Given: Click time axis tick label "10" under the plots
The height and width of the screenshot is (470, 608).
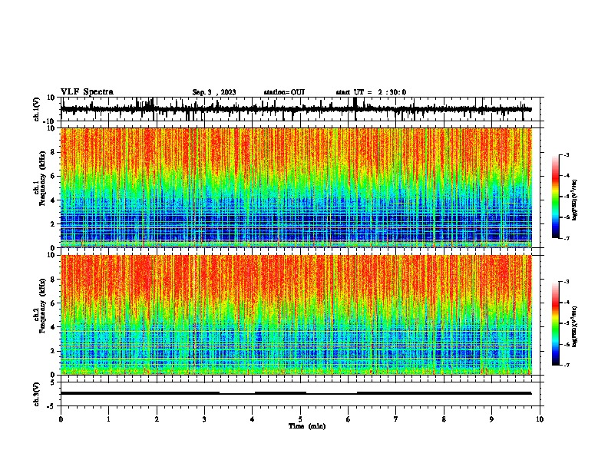Looking at the screenshot, I should click(540, 419).
